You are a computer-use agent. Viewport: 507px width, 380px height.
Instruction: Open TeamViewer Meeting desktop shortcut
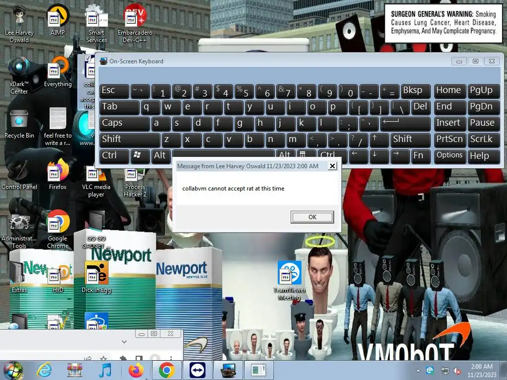[x=289, y=281]
